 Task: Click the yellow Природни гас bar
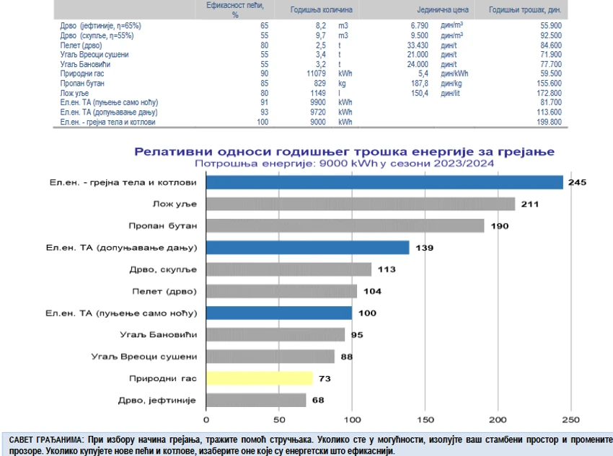(x=260, y=378)
